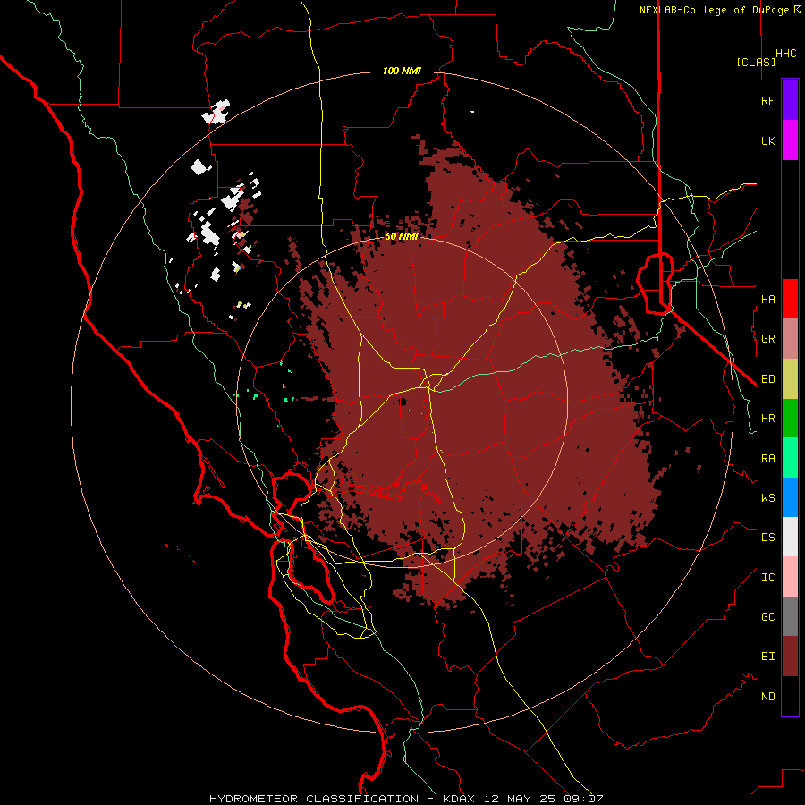Click the magenta UK legend color swatch
Viewport: 805px width, 805px height.
[790, 140]
